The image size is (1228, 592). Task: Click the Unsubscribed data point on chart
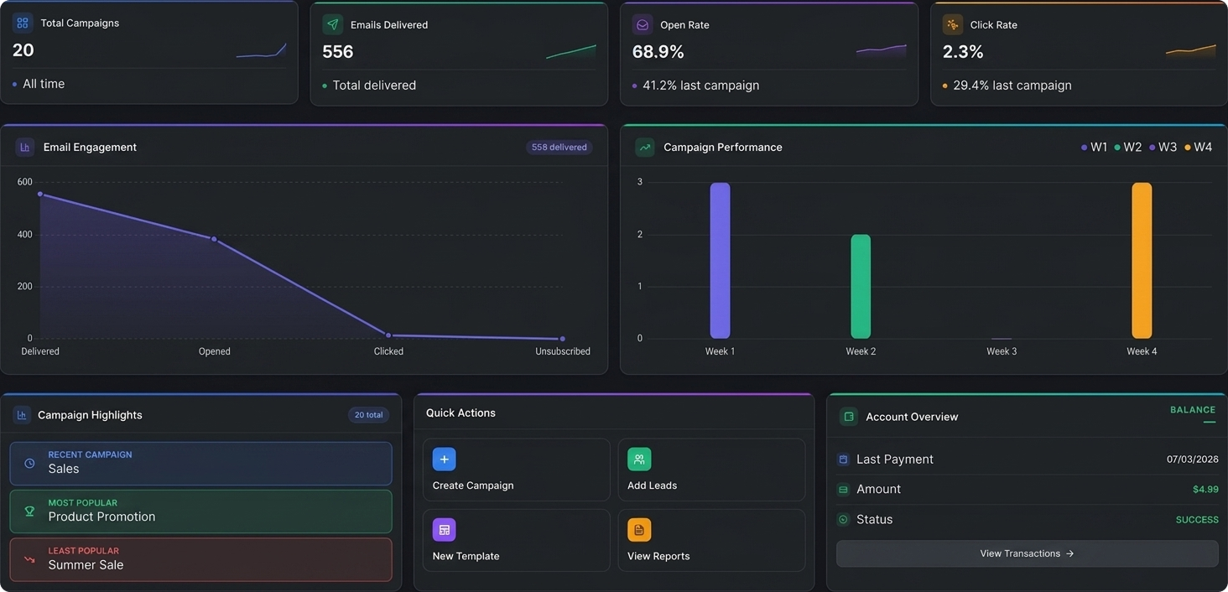(x=562, y=339)
